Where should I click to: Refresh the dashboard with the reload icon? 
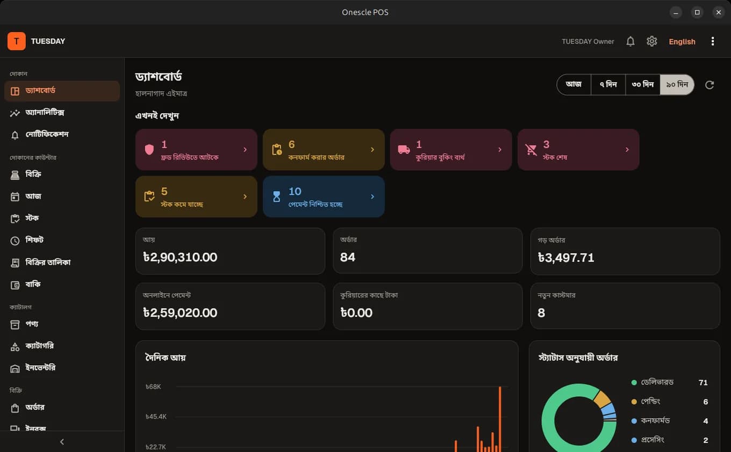(x=709, y=85)
